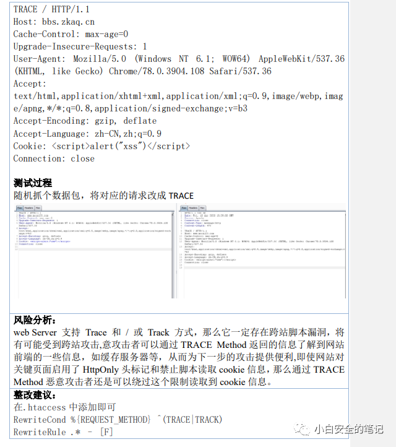Click the '在.htaccess 中添加即可' line

tap(65, 407)
